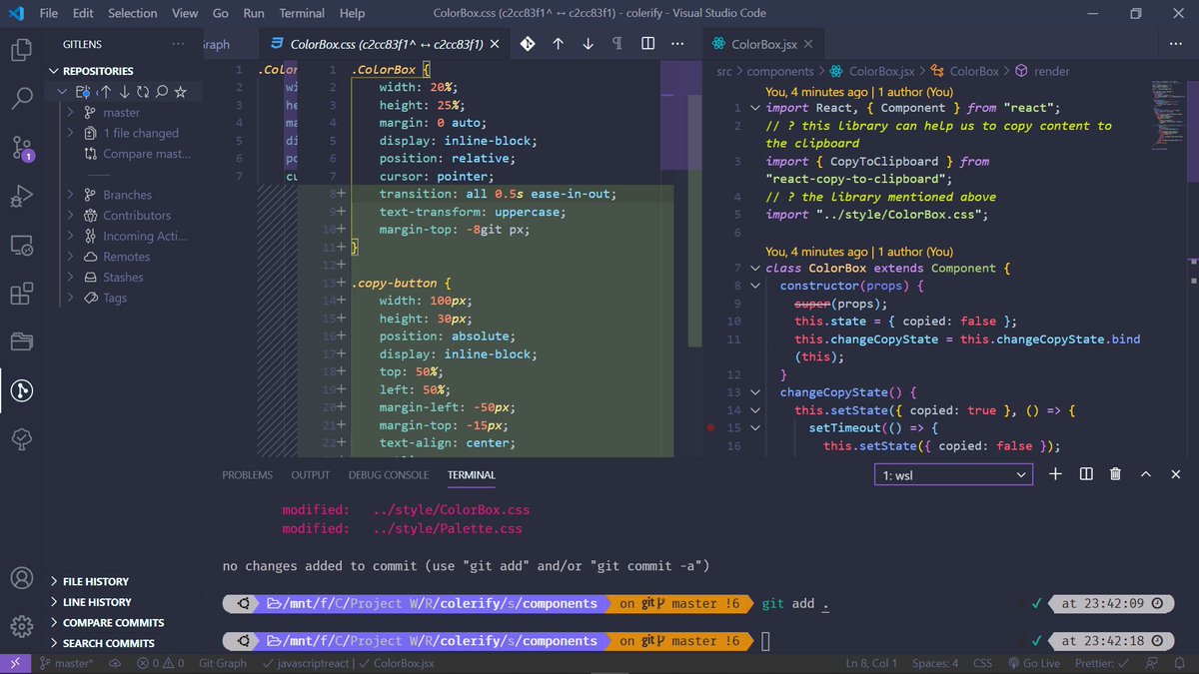Open the File menu
This screenshot has width=1199, height=674.
point(49,13)
